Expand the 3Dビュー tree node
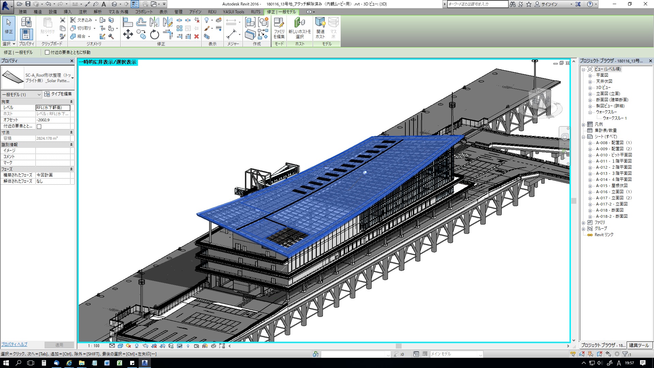Screen dimensions: 654x368 [x=590, y=88]
